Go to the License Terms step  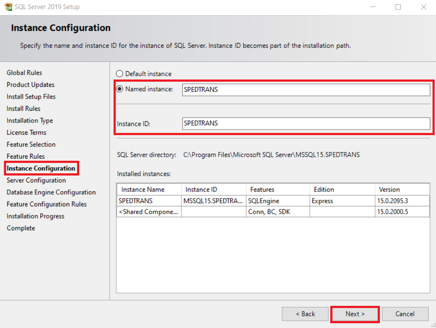pyautogui.click(x=27, y=133)
